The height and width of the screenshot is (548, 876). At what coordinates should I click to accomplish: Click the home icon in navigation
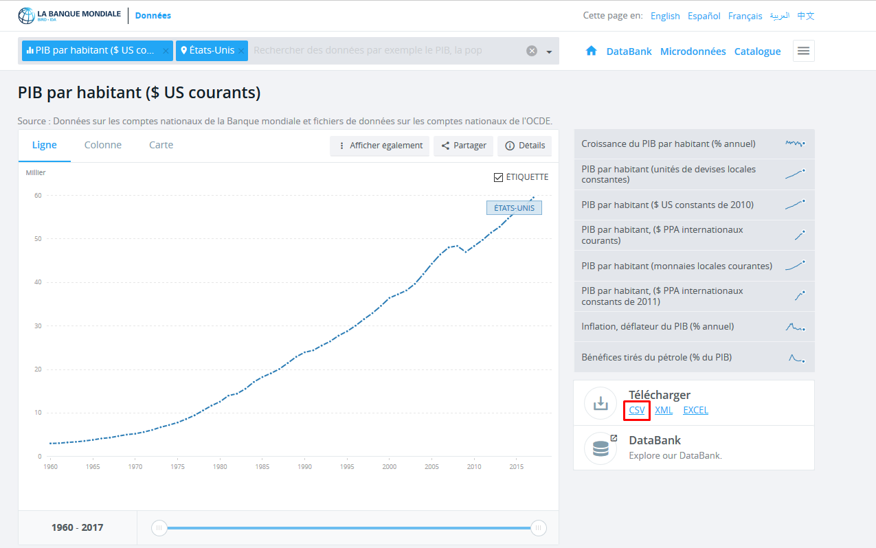click(x=591, y=51)
